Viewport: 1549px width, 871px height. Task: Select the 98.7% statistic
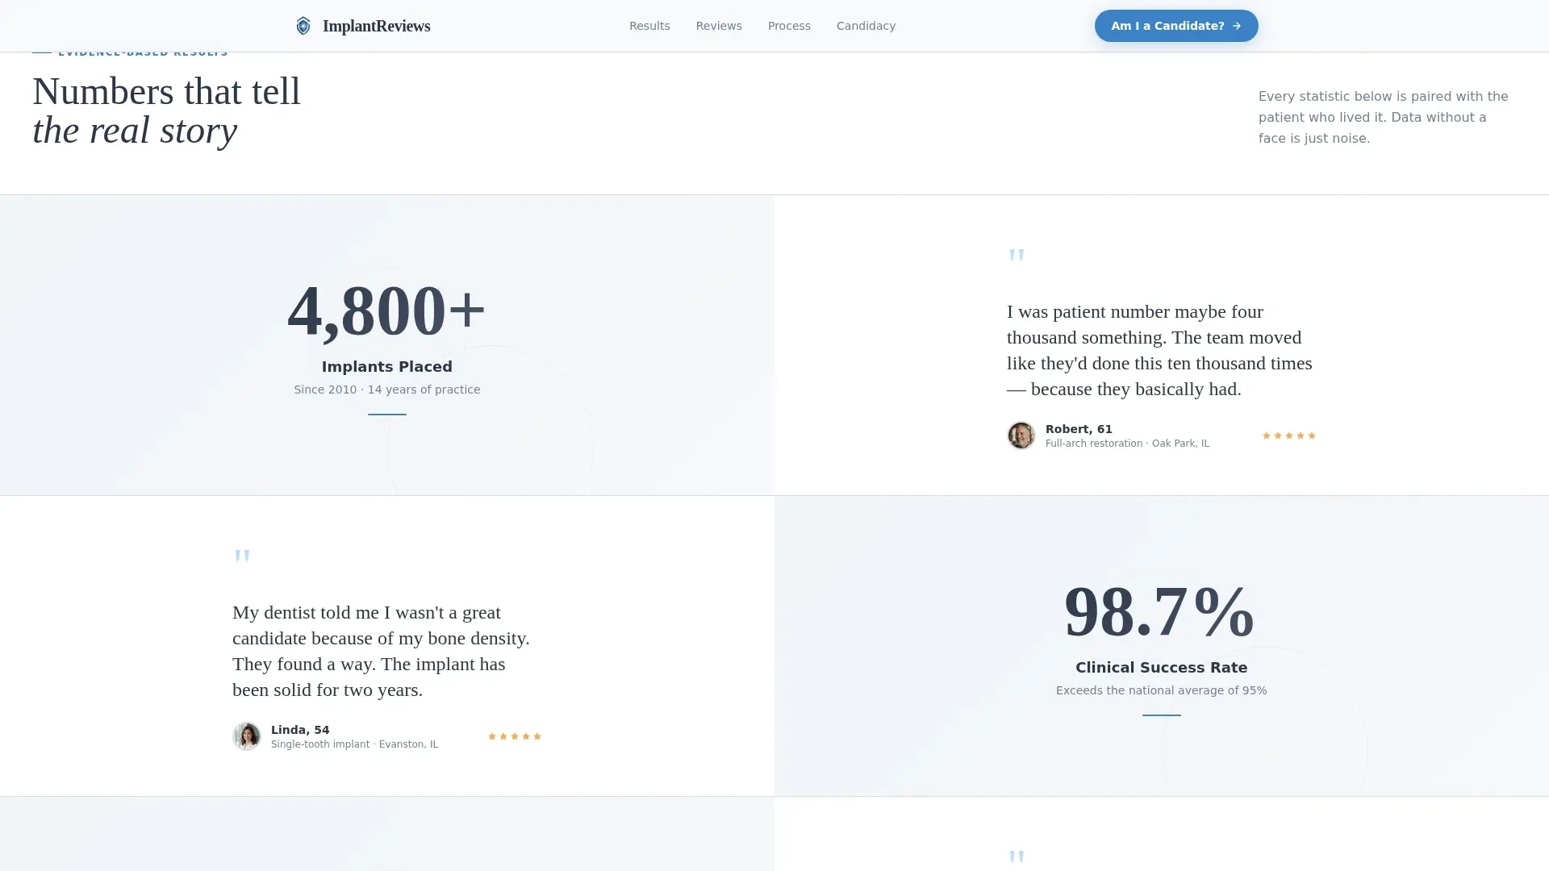(x=1159, y=611)
